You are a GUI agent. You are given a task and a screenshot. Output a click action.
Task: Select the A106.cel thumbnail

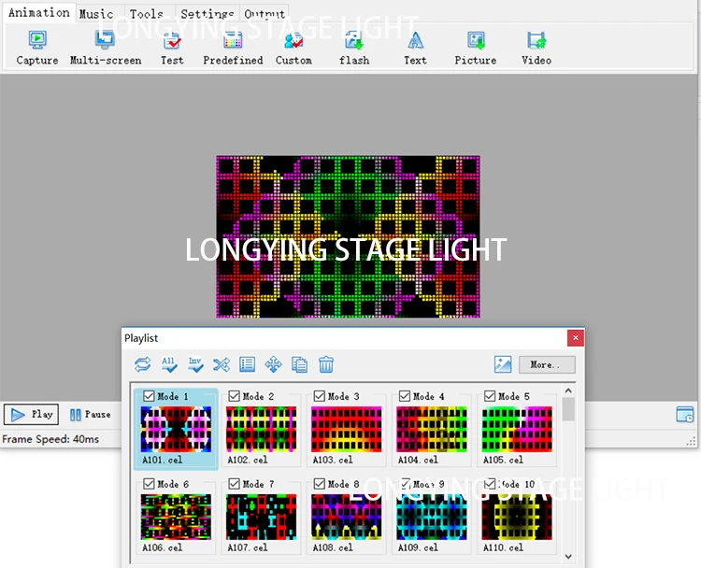pyautogui.click(x=176, y=517)
